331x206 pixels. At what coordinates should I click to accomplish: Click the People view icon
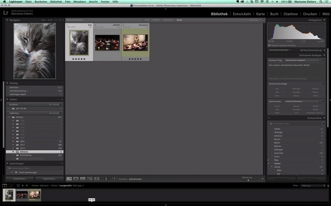coord(97,179)
